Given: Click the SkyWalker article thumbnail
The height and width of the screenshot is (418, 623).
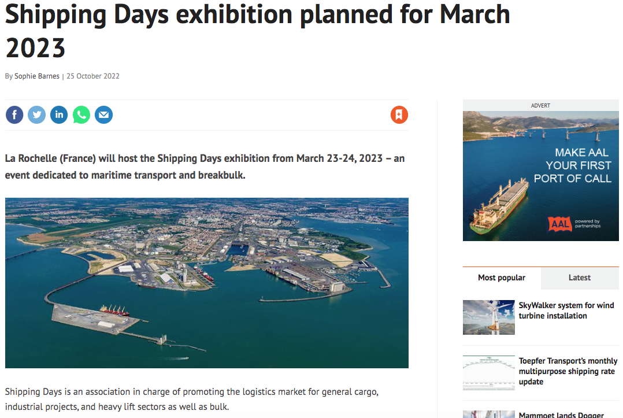Looking at the screenshot, I should (x=489, y=317).
